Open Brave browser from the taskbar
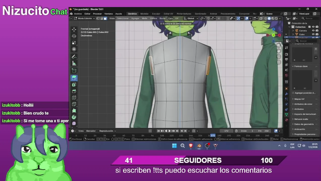The image size is (321, 181). tap(191, 146)
